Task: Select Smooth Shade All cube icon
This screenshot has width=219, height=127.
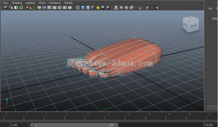Action: tap(83, 8)
